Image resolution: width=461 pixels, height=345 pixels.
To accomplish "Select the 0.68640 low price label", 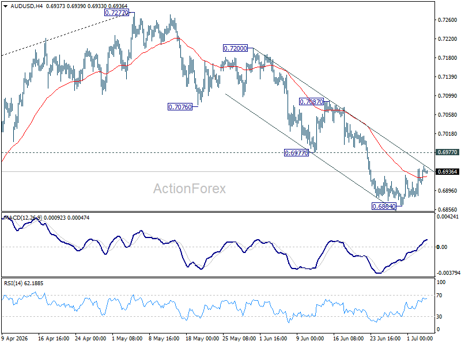I will [384, 206].
